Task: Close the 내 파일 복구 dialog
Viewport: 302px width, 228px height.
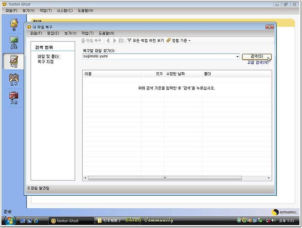Action: coord(269,27)
